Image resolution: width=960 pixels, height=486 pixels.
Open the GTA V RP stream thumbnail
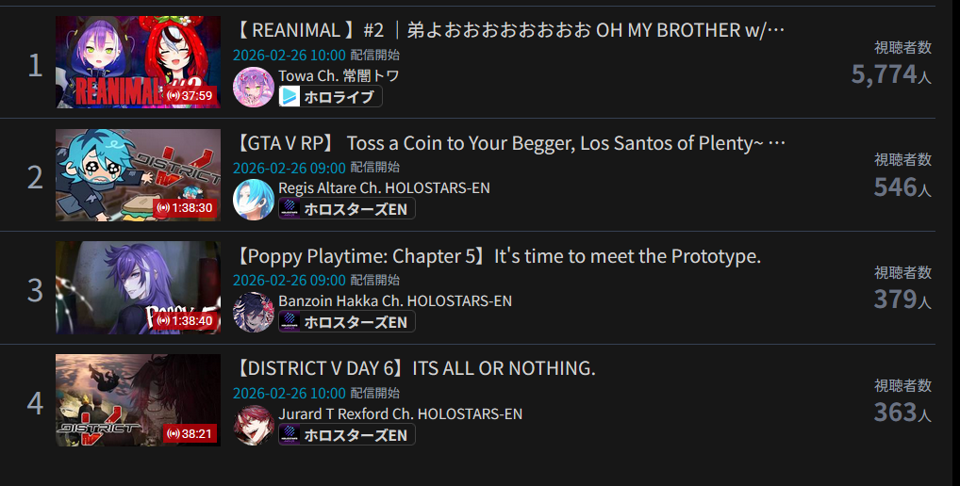click(x=139, y=175)
